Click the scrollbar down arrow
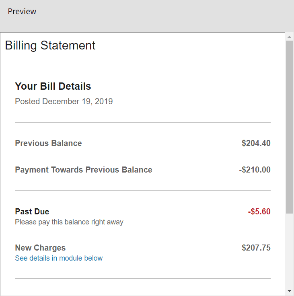 (x=289, y=291)
